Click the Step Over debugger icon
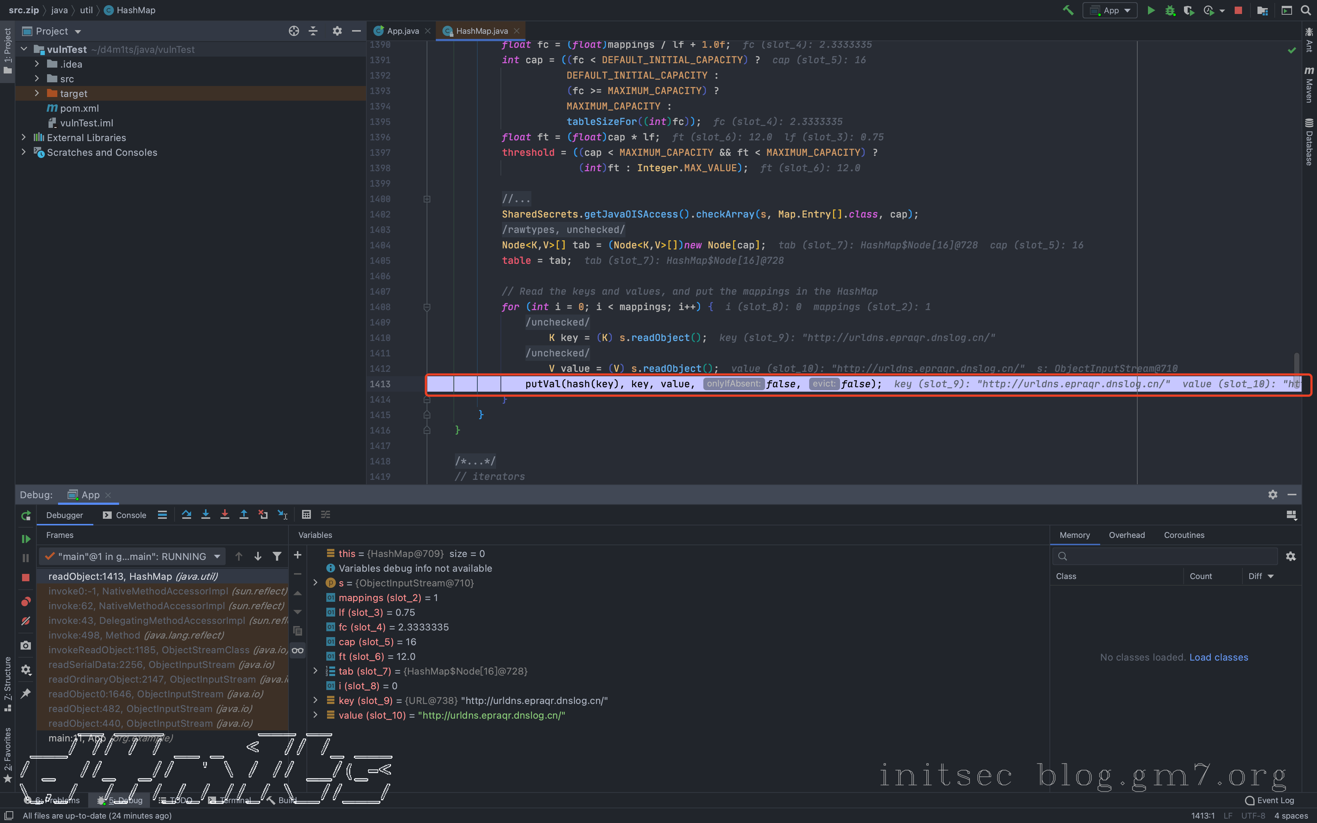 [x=187, y=514]
